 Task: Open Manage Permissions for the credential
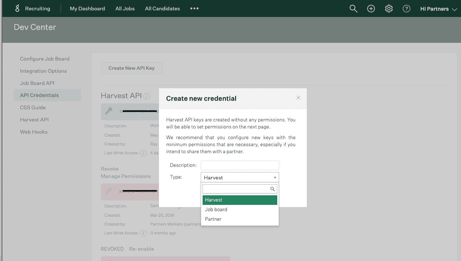tap(126, 176)
